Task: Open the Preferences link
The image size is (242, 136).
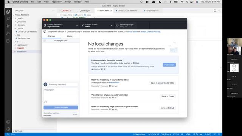Action: click(114, 83)
